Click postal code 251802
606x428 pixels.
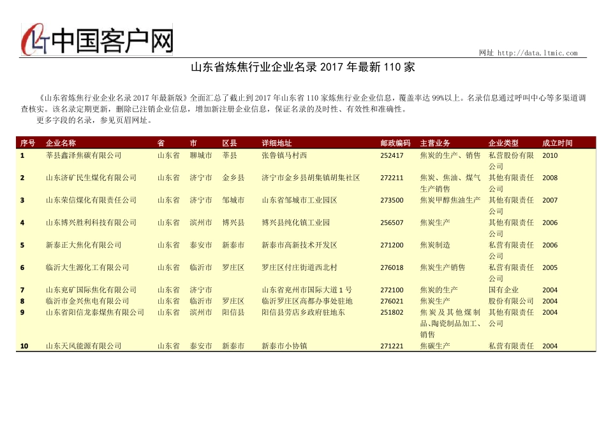pyautogui.click(x=392, y=312)
